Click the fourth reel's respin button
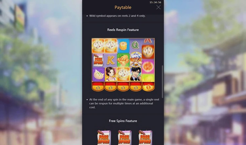 coord(136,87)
